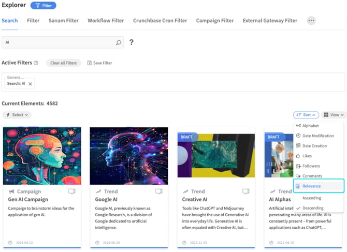Click the Trend icon on Creative AI card
This screenshot has height=252, width=347.
(185, 191)
